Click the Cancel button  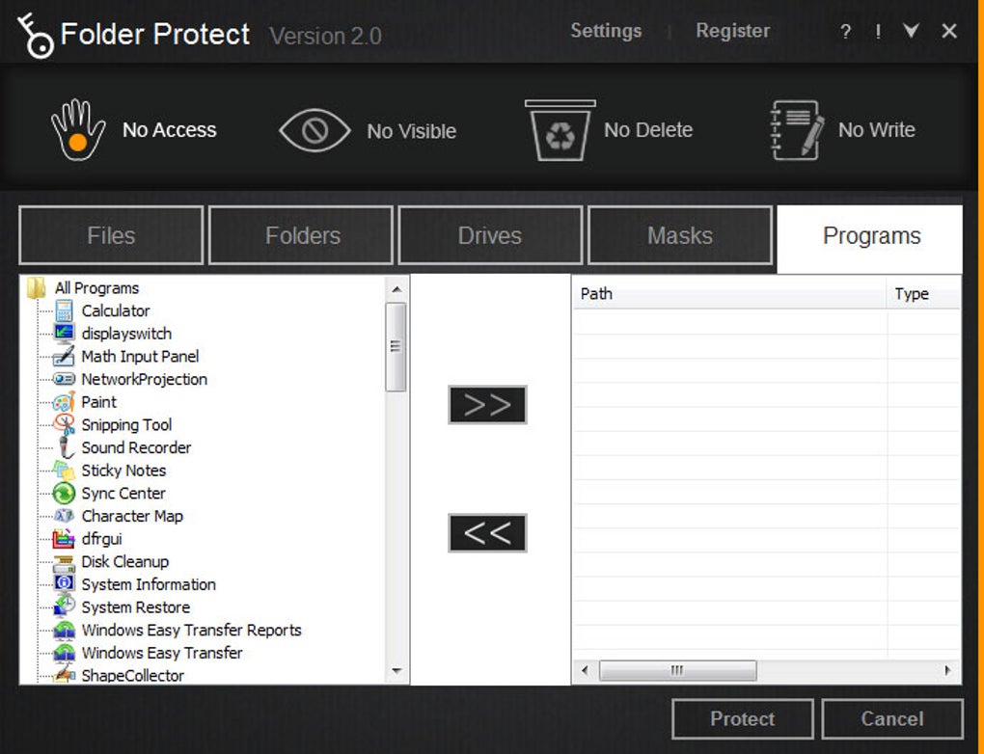[891, 719]
